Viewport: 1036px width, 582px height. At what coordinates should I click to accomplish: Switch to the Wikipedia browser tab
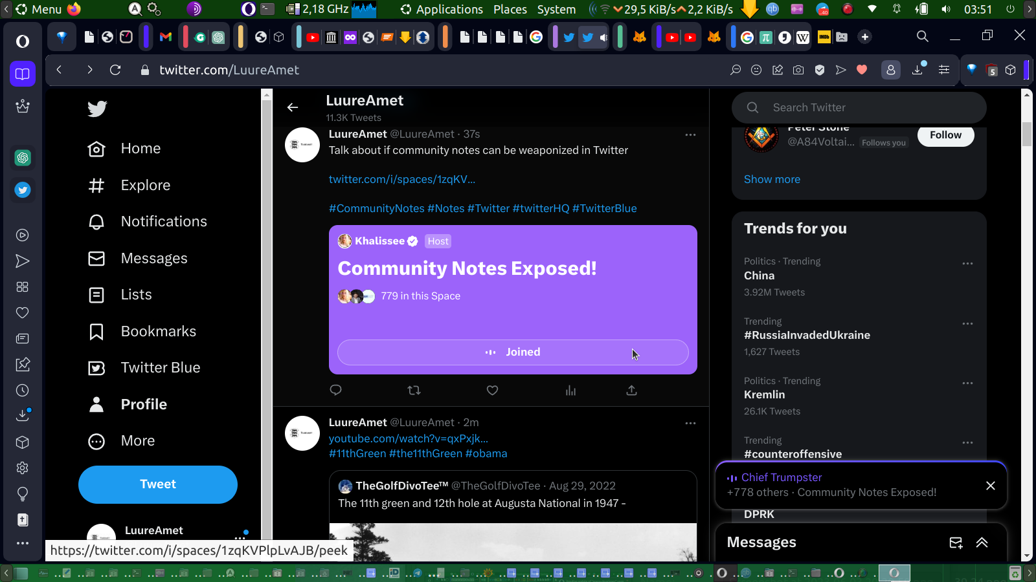pyautogui.click(x=803, y=37)
